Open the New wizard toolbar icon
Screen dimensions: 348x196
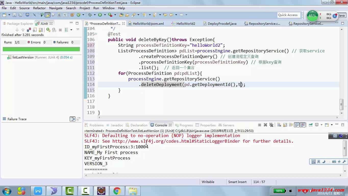(x=4, y=15)
